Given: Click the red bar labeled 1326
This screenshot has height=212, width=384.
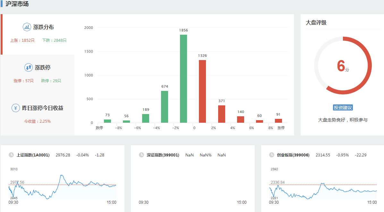Looking at the screenshot, I should click(202, 91).
